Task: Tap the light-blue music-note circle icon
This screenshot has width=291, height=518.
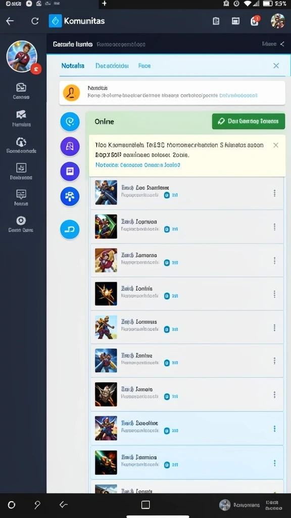Action: 70,229
